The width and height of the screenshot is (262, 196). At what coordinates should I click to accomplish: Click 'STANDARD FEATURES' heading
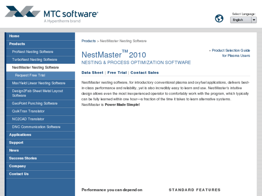pos(195,190)
